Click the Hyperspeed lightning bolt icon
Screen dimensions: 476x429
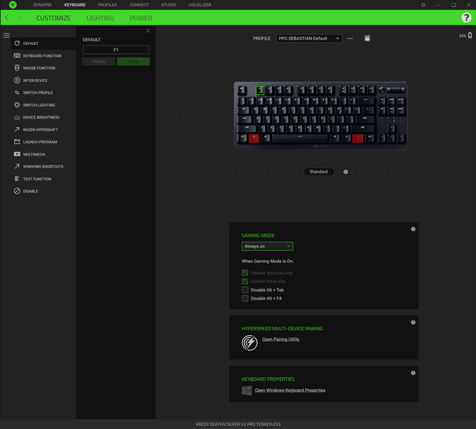[249, 342]
